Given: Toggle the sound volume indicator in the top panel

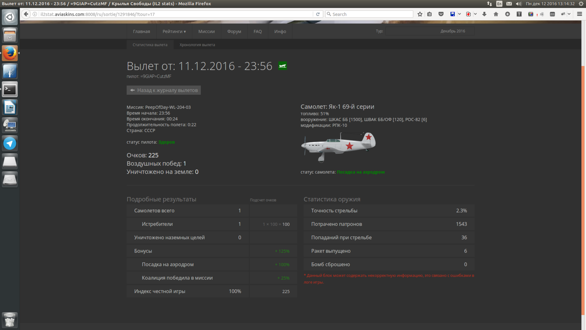Looking at the screenshot, I should [x=518, y=4].
